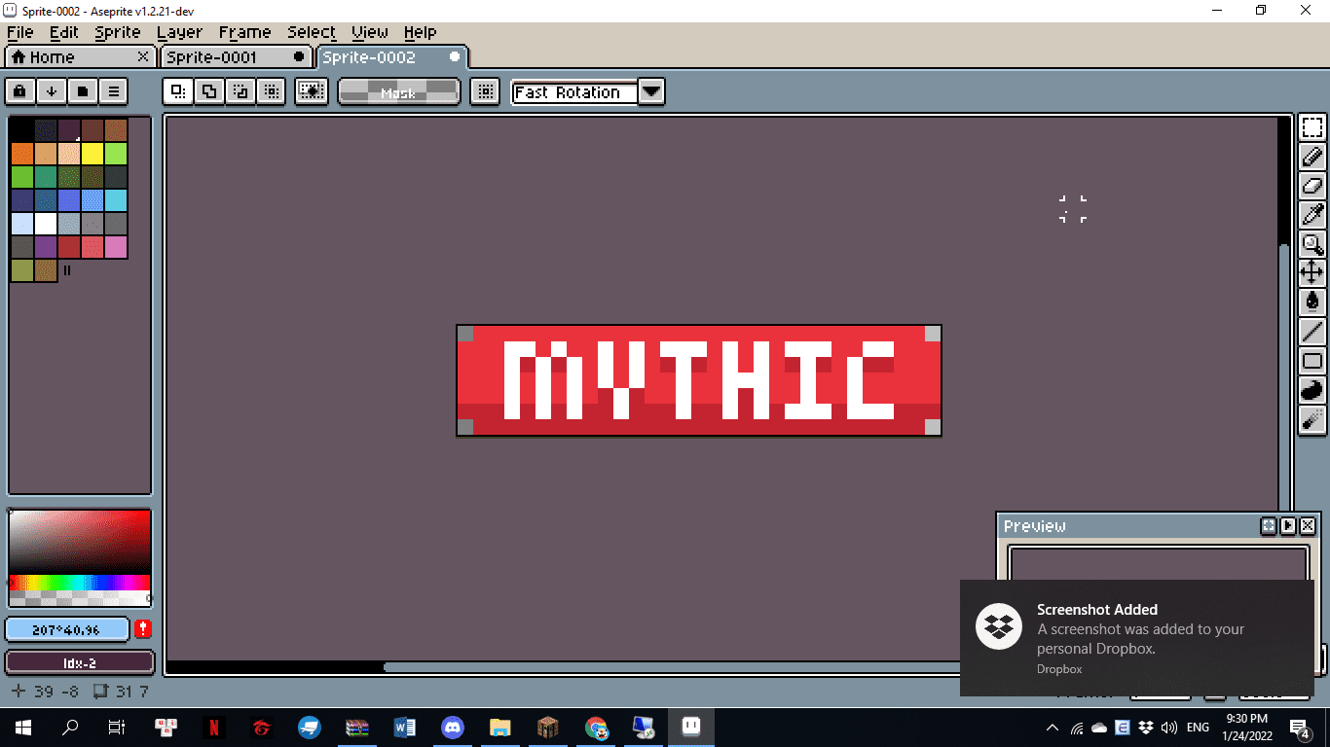This screenshot has width=1330, height=747.
Task: Select the Paint Bucket tool
Action: [x=1312, y=302]
